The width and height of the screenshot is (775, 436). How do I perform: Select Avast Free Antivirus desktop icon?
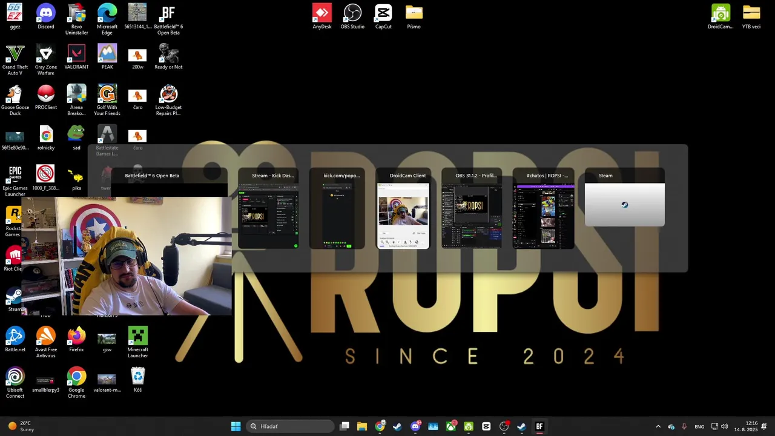point(45,343)
